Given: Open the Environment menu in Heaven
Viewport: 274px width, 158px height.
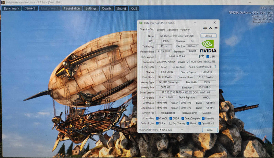Looking at the screenshot, I should [50, 9].
